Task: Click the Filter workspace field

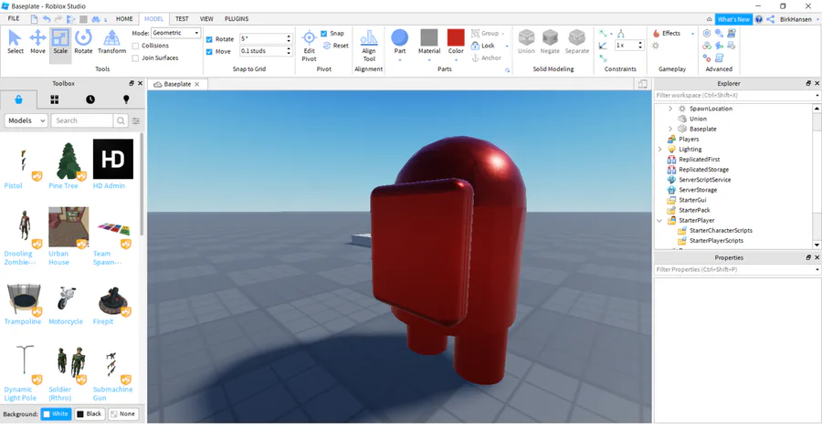Action: click(736, 95)
